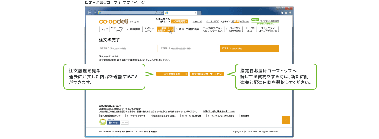Click the Facebook いいね! button
This screenshot has height=139, width=379.
[x=113, y=123]
